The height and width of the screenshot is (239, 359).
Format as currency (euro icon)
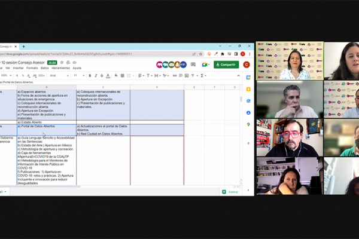pyautogui.click(x=17, y=75)
